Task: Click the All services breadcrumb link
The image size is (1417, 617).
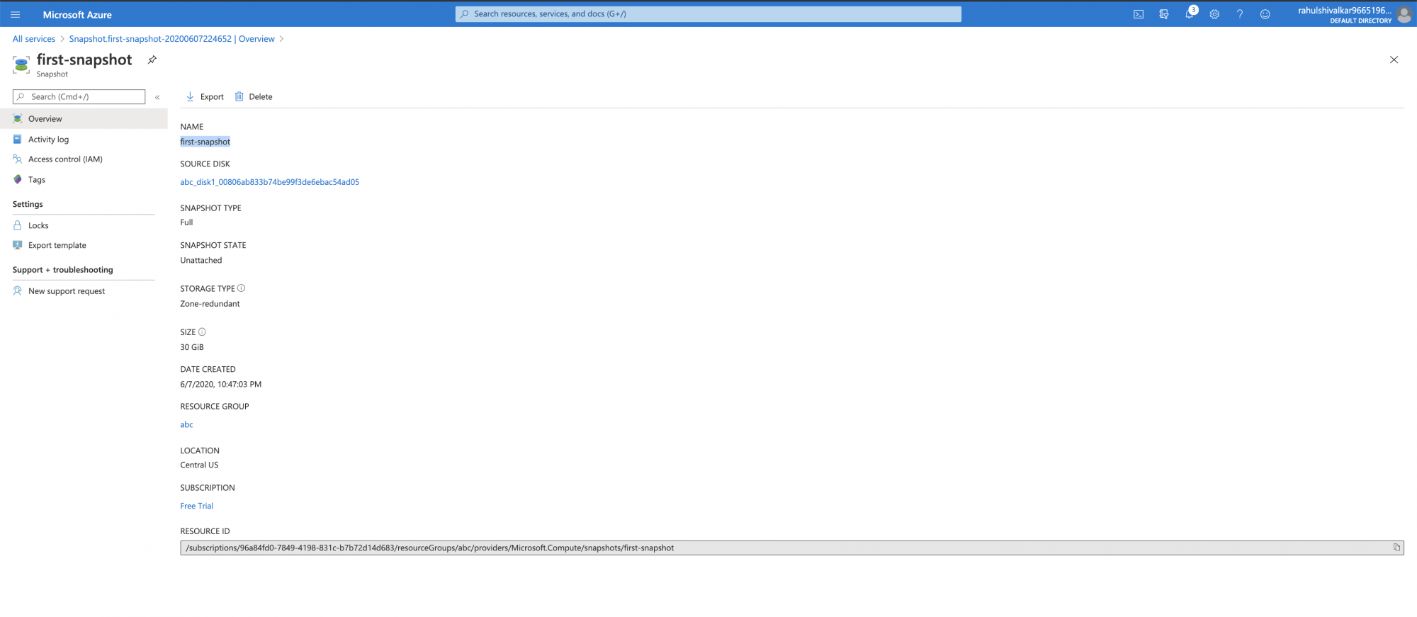Action: coord(34,39)
